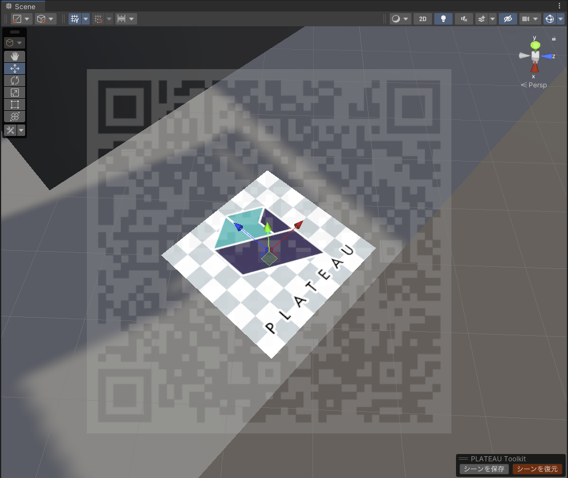Click シーンを保存 button
This screenshot has height=478, width=568.
coord(484,469)
